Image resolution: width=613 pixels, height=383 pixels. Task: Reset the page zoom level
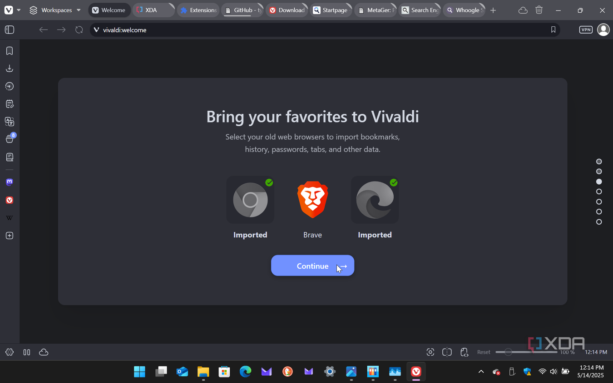484,352
